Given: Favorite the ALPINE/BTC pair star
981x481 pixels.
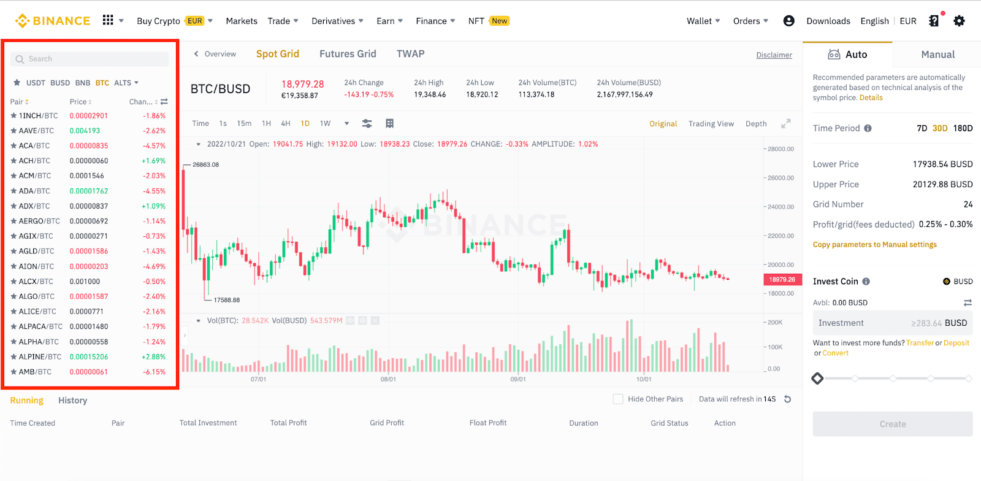Looking at the screenshot, I should 13,356.
